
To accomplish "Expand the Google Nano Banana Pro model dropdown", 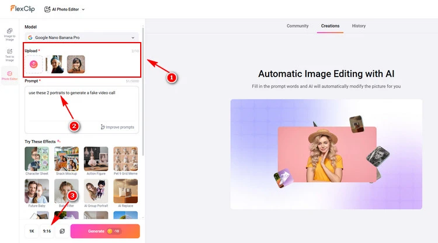I will pos(82,37).
